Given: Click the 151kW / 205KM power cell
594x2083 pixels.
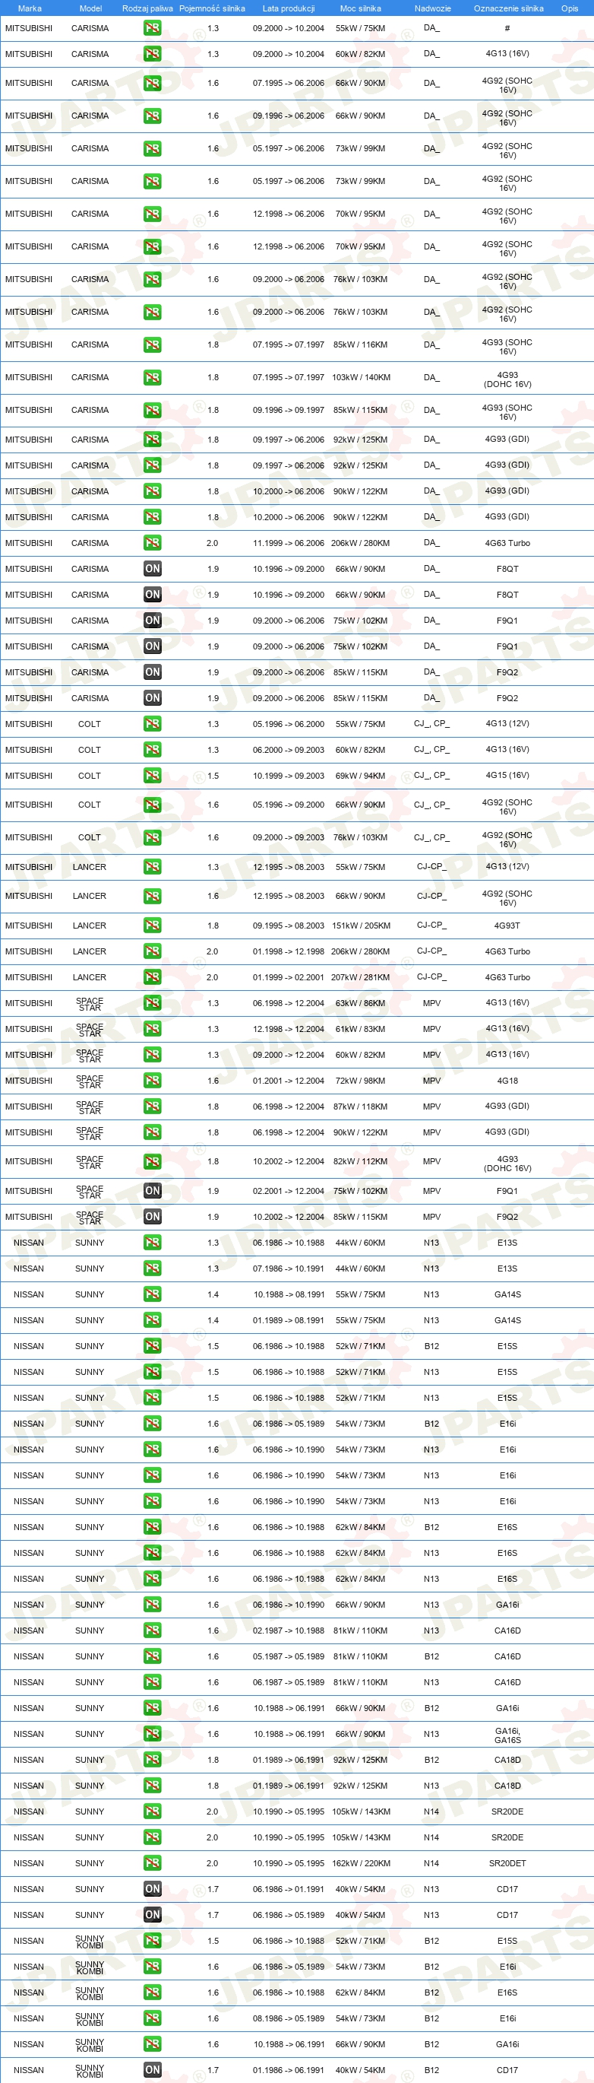Looking at the screenshot, I should 361,925.
